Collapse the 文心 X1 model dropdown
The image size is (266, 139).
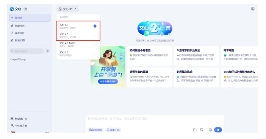click(68, 9)
